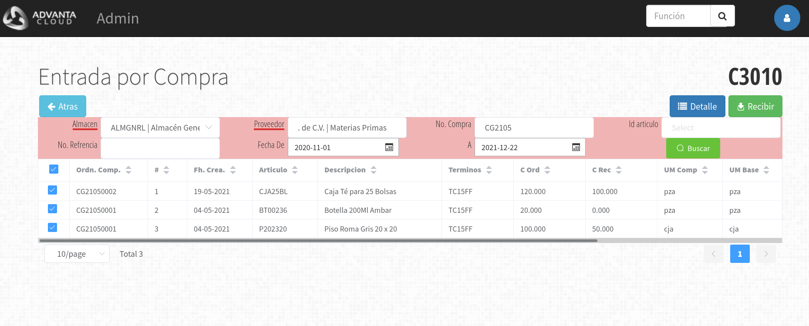Click the Admin header title
The width and height of the screenshot is (809, 326).
coord(118,18)
